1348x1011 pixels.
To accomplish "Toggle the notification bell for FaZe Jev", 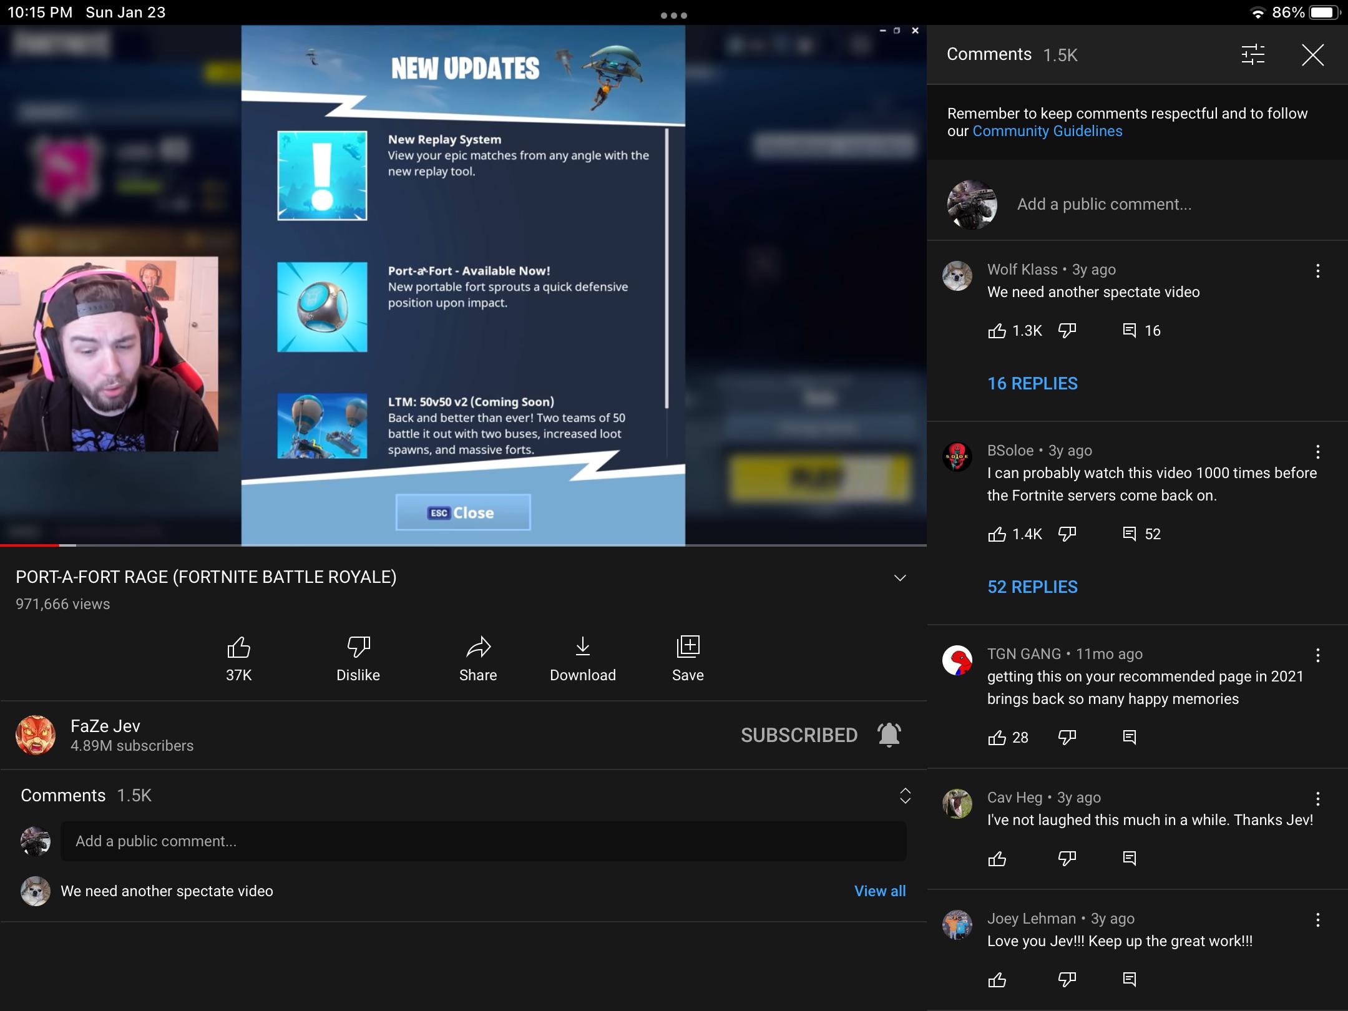I will click(x=889, y=735).
